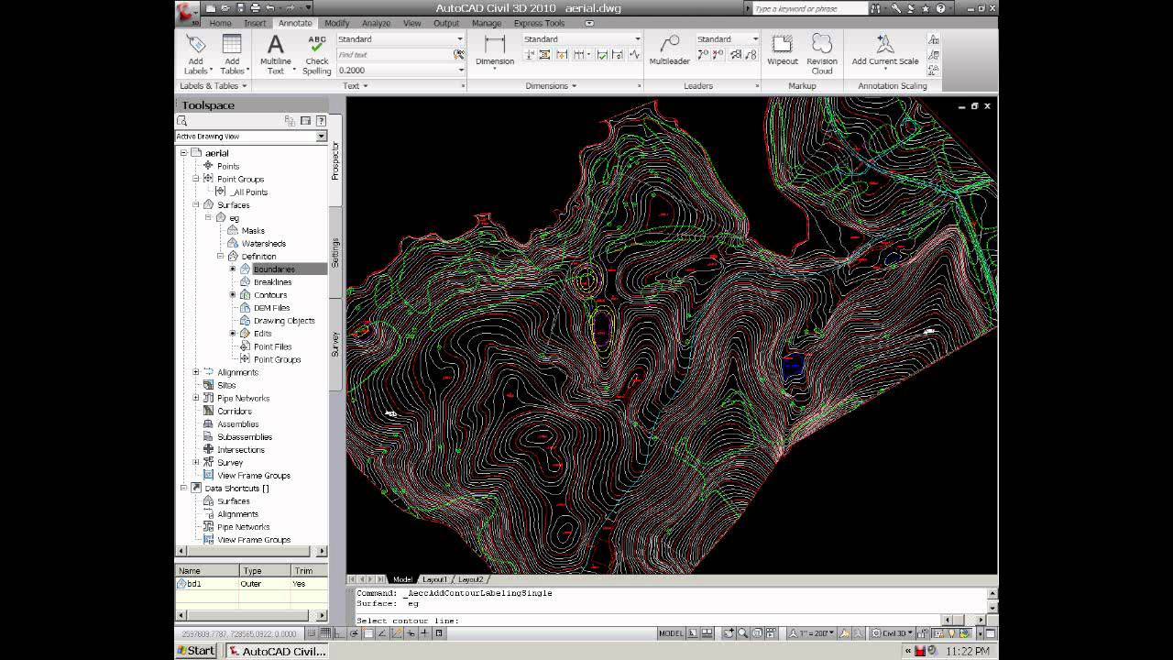The image size is (1173, 660).
Task: Click the Windows Start button
Action: [196, 651]
